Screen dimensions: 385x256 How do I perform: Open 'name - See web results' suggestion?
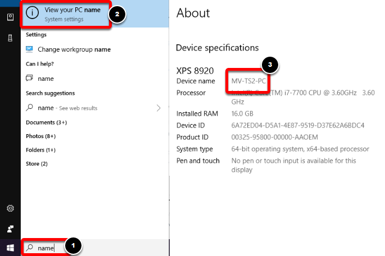tap(95, 108)
